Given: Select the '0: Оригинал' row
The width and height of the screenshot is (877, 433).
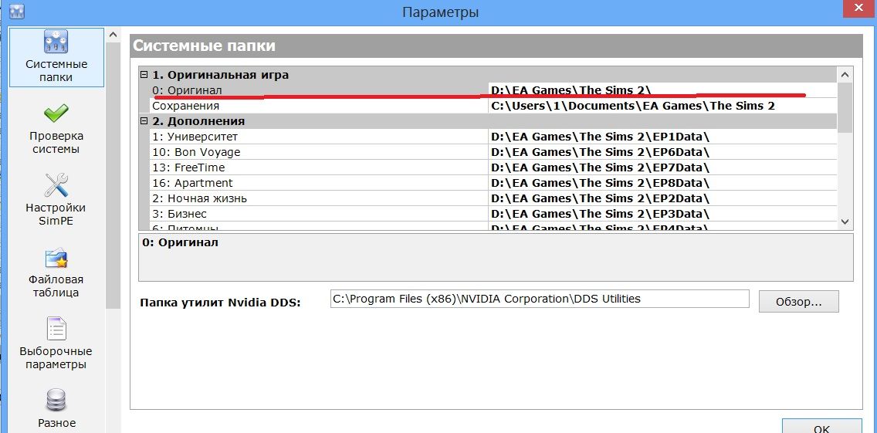Looking at the screenshot, I should pos(493,90).
